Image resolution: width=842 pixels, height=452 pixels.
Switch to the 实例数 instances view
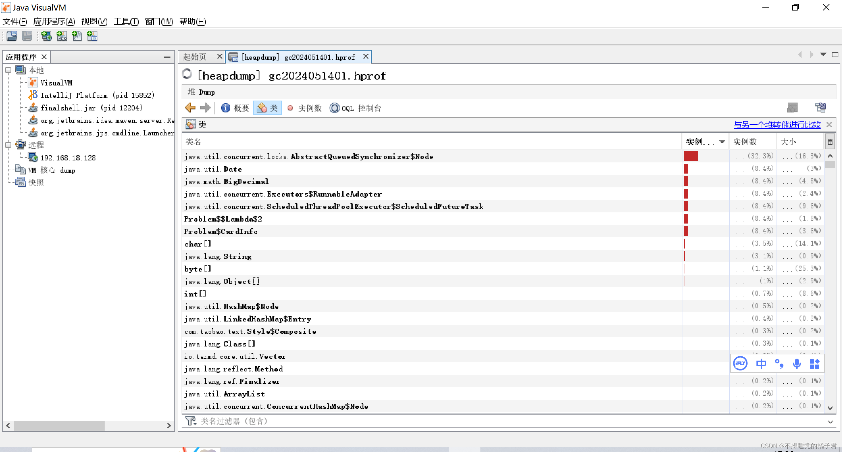pyautogui.click(x=304, y=108)
